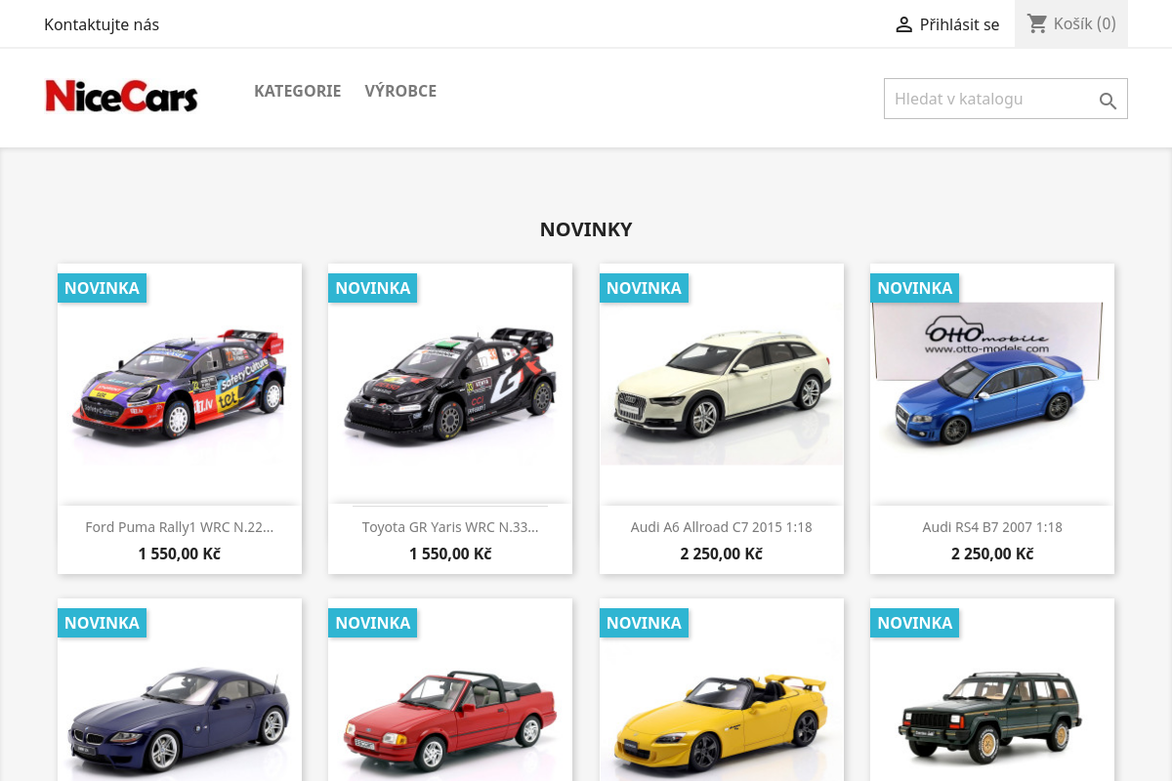
Task: Open the Ford Puma Rally1 WRC car image
Action: [x=180, y=384]
